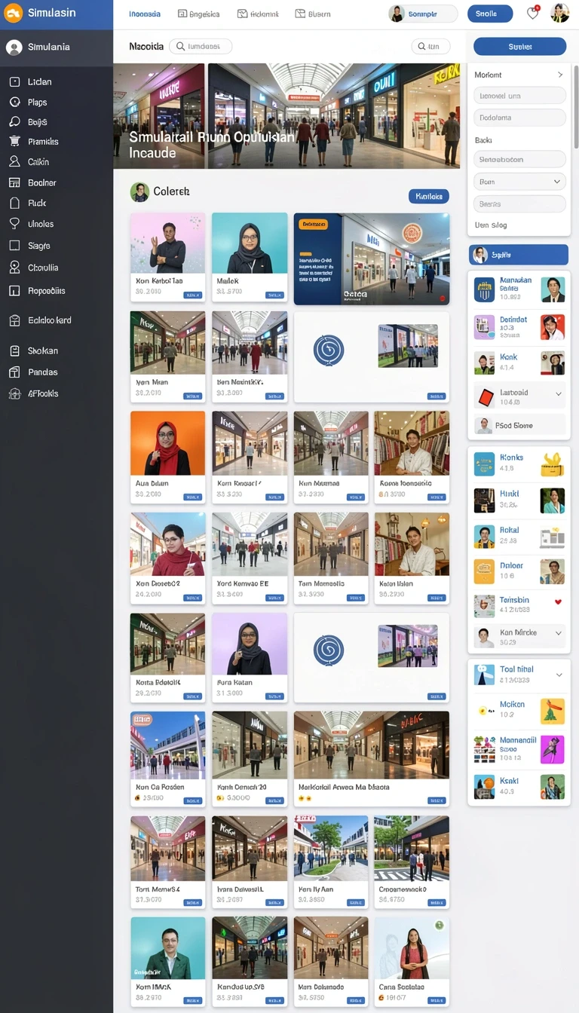Open the Boolner sidebar icon
The image size is (579, 1013).
pyautogui.click(x=14, y=182)
